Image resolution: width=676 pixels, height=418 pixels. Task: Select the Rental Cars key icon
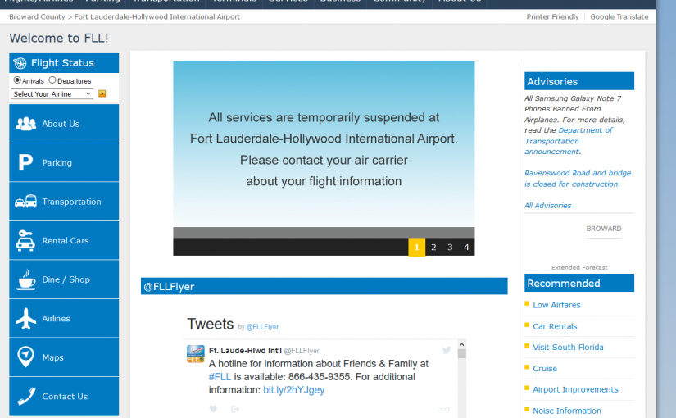point(26,241)
